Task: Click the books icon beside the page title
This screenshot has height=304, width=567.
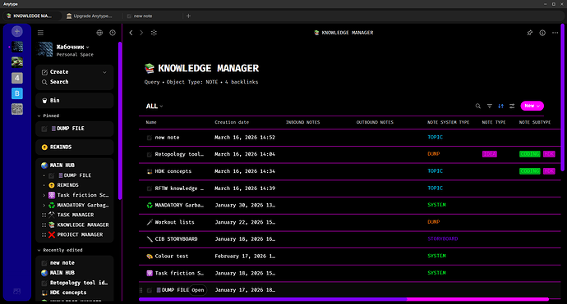Action: (150, 68)
